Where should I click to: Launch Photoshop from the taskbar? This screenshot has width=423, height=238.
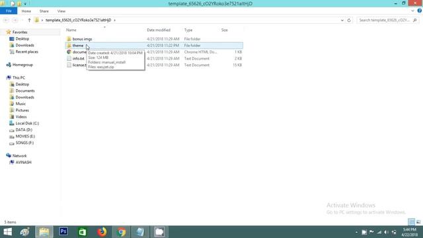(x=63, y=232)
